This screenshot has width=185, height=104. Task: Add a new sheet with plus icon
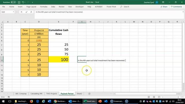[89, 94]
